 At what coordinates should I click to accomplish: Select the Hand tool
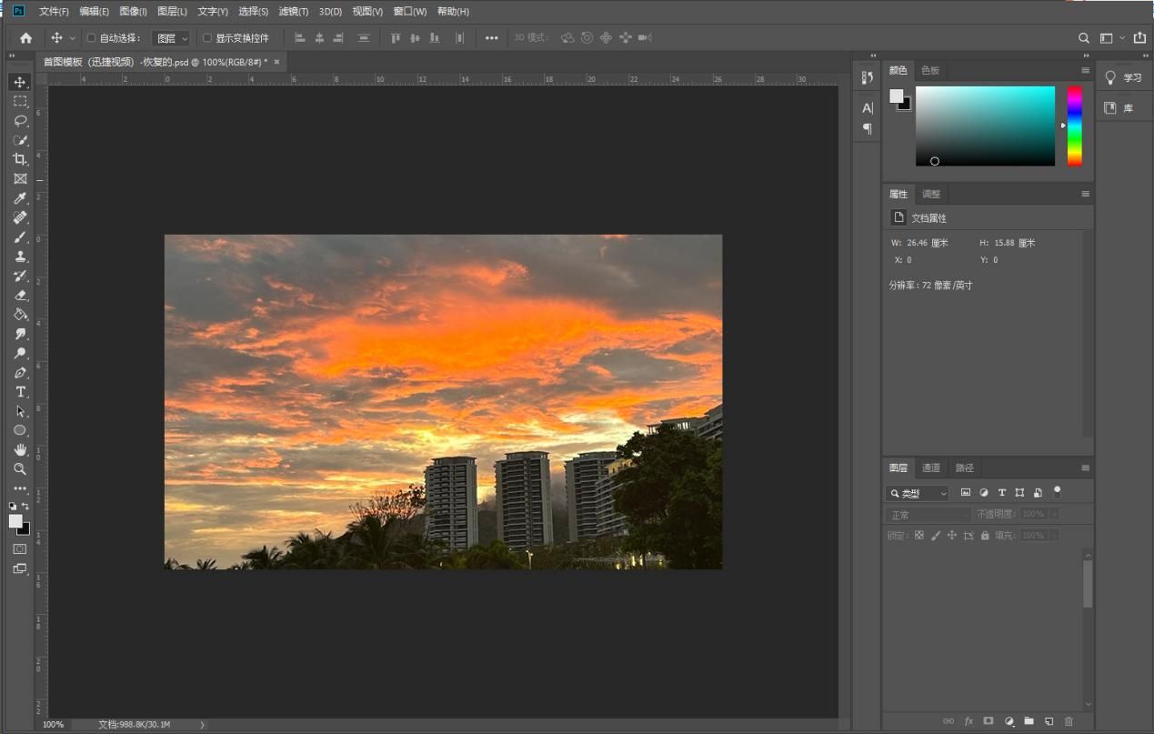coord(20,450)
